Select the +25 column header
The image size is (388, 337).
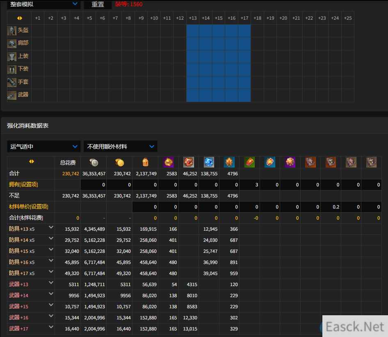(348, 18)
